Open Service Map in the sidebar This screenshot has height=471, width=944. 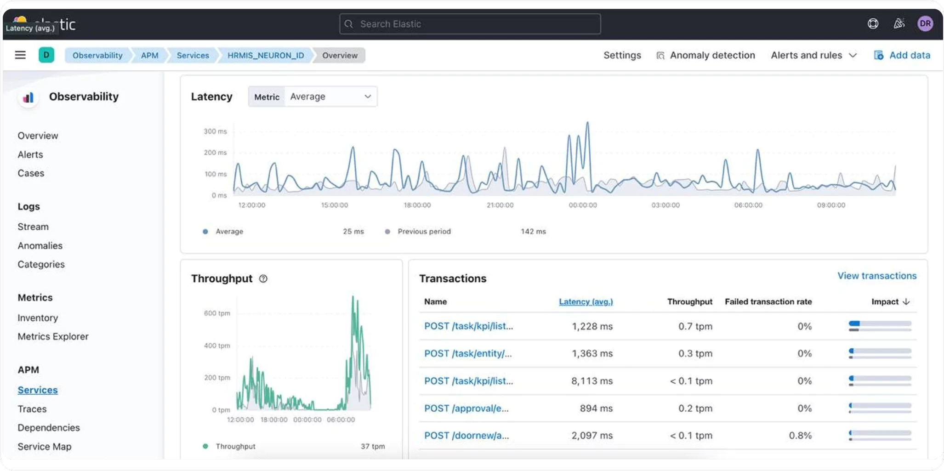coord(45,447)
